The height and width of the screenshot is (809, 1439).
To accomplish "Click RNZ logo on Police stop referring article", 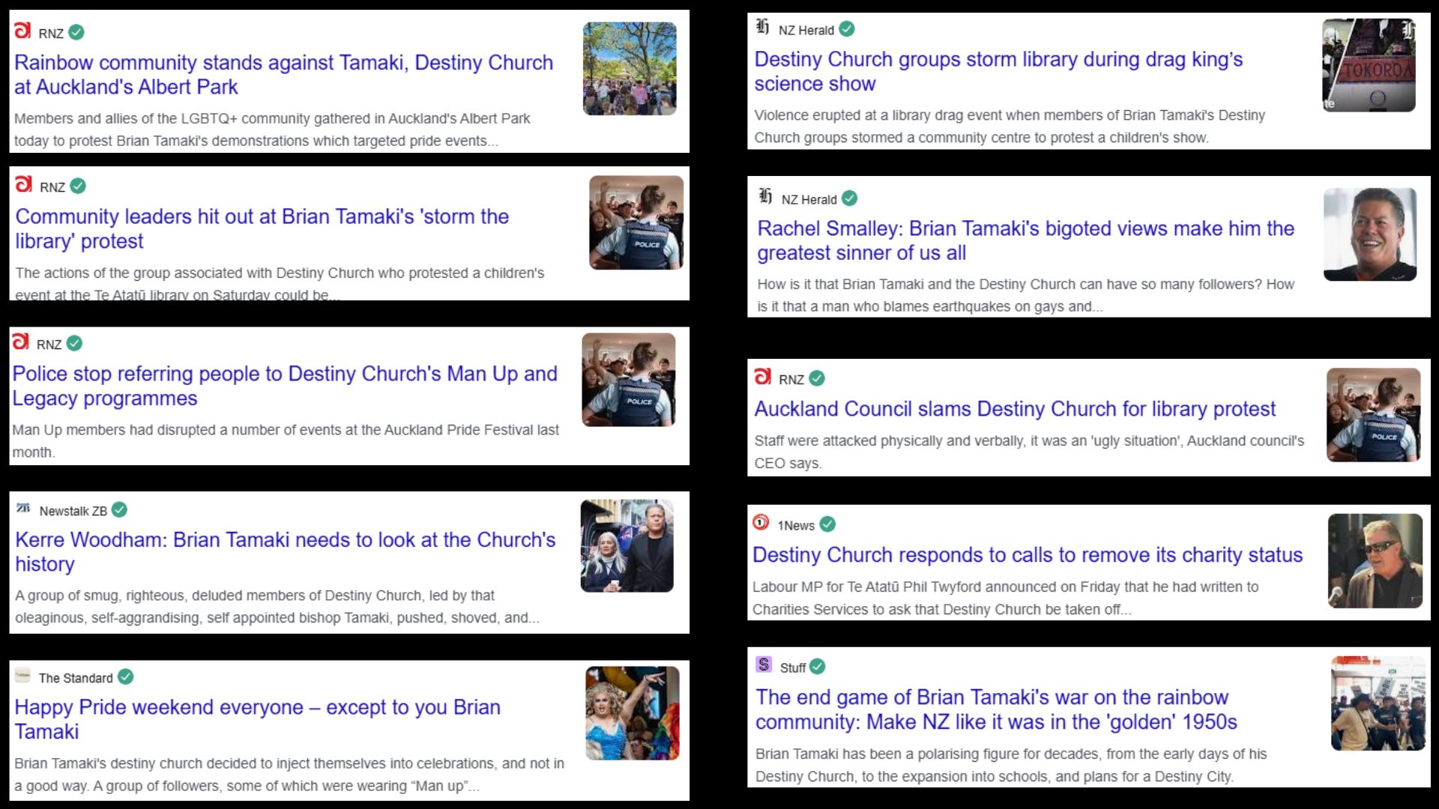I will (20, 342).
